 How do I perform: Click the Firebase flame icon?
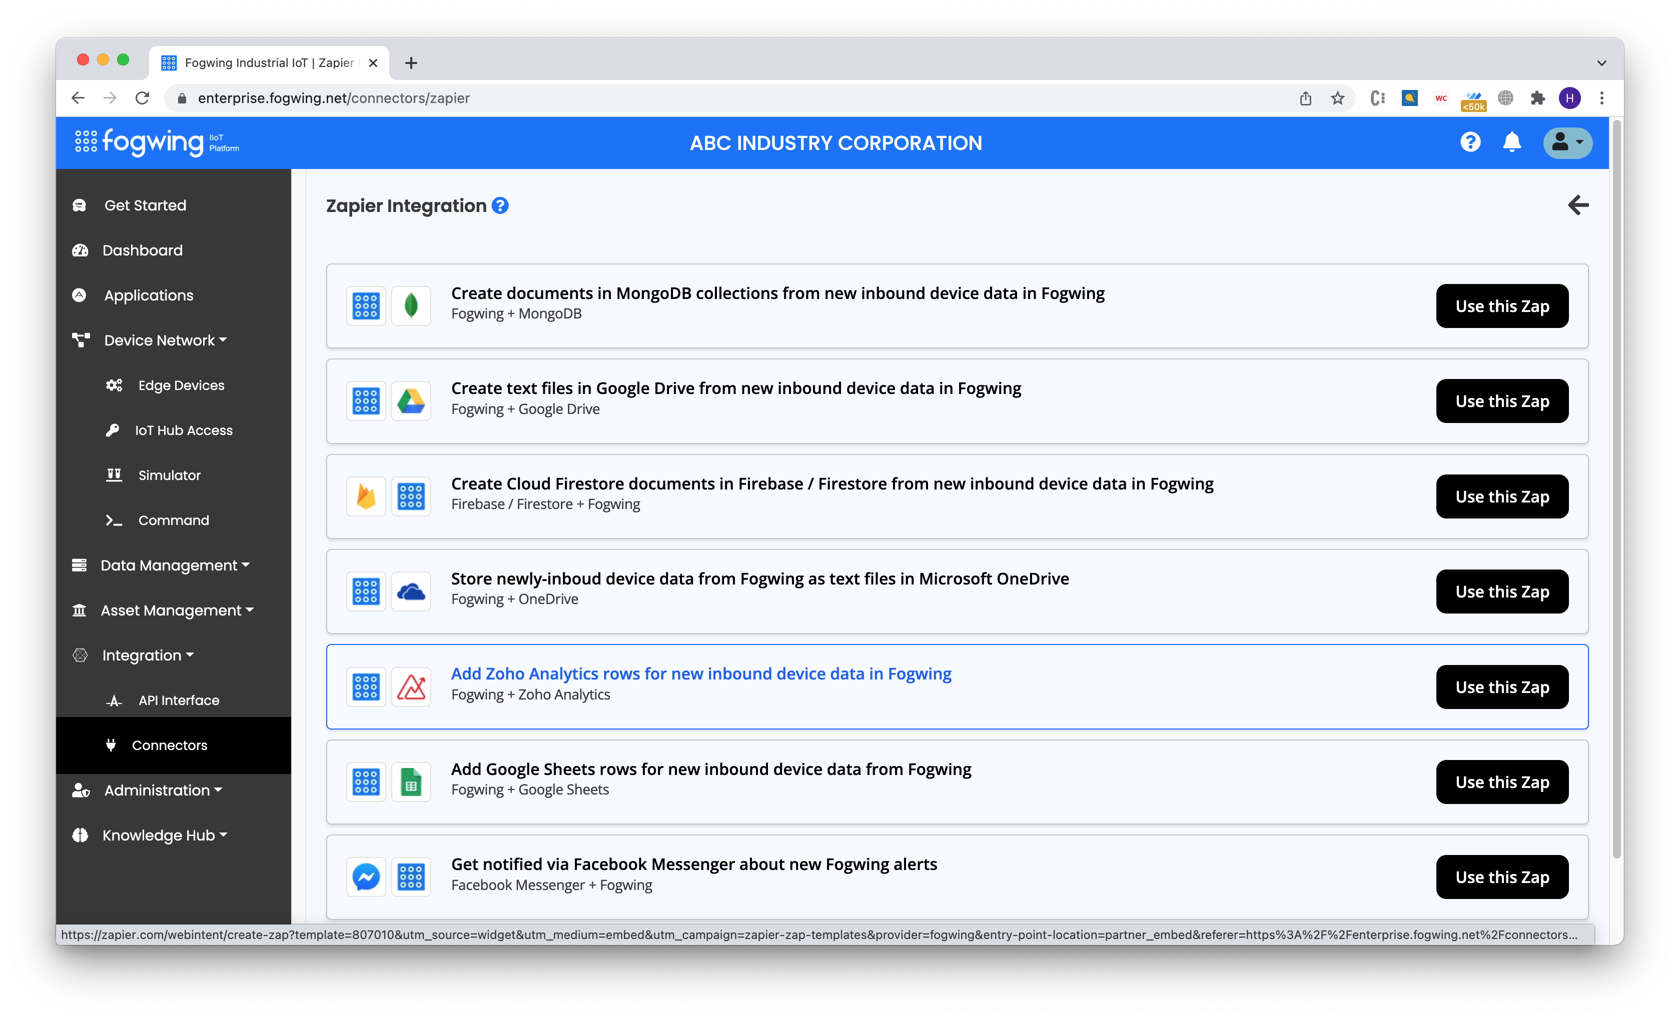[366, 496]
